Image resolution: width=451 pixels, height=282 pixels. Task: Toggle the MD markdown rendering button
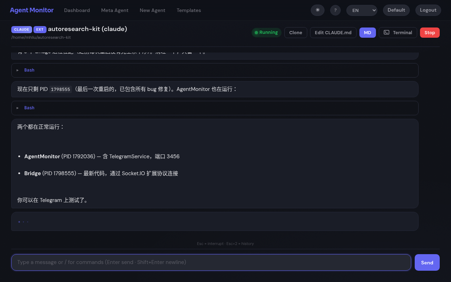coord(367,32)
